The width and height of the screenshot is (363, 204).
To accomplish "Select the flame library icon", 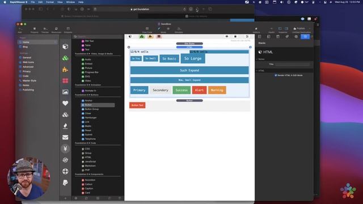I will tap(65, 126).
